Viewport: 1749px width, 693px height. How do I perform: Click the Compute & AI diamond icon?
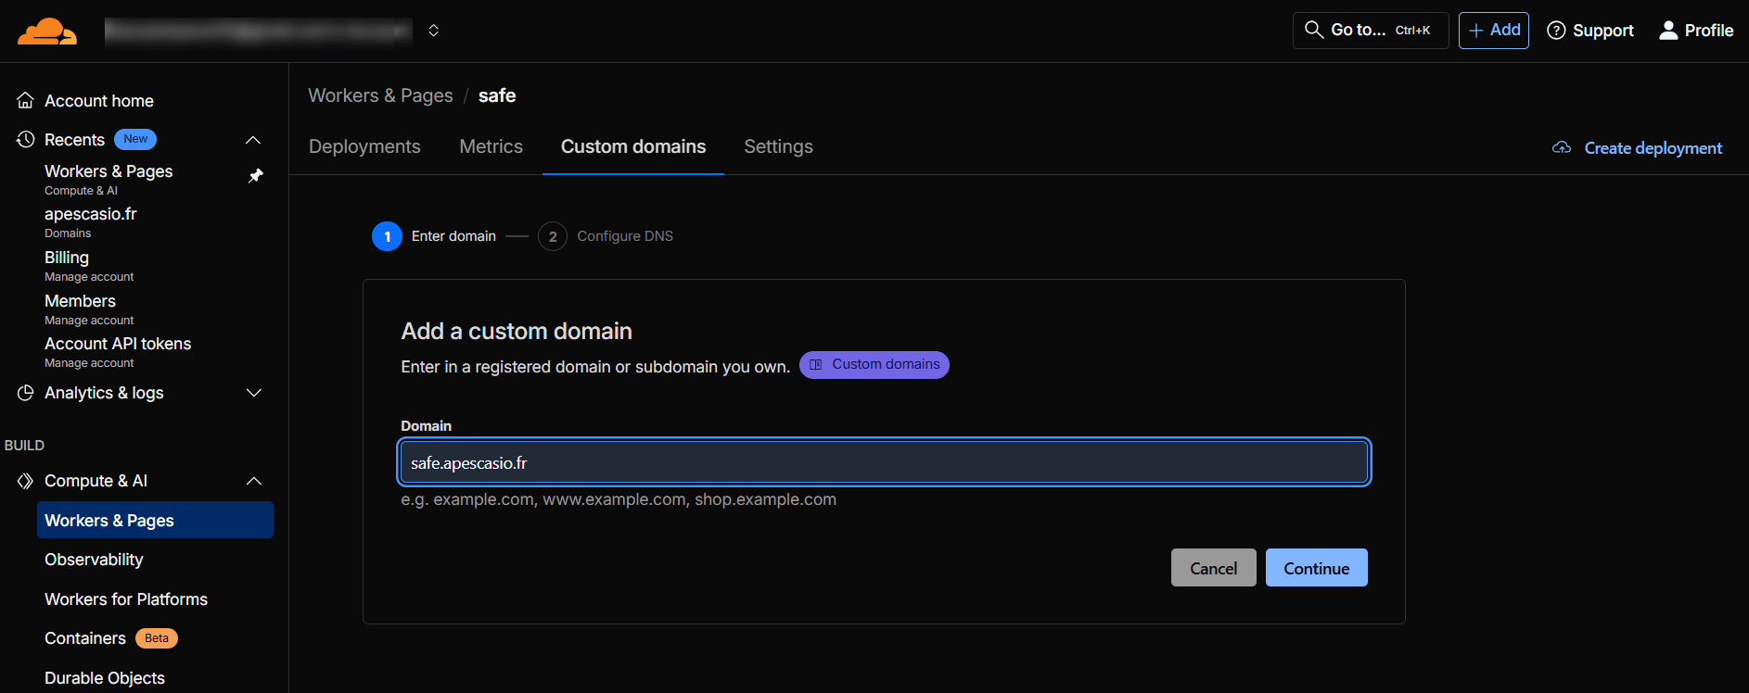coord(26,481)
